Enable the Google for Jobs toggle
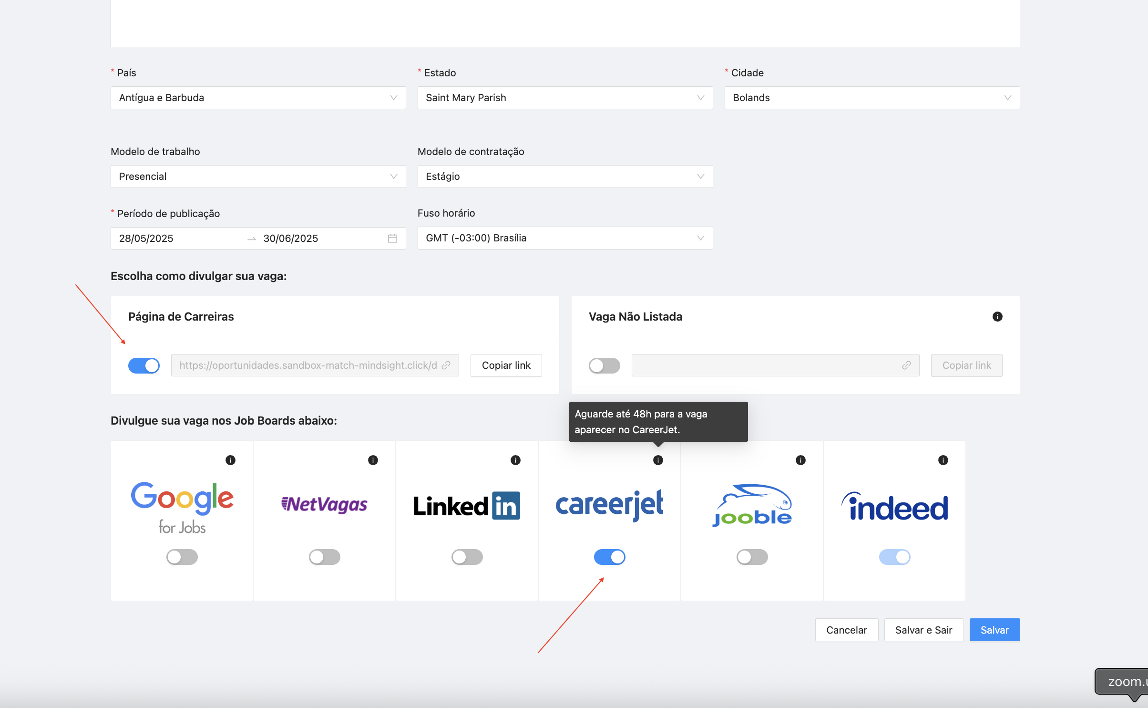1148x708 pixels. click(182, 557)
